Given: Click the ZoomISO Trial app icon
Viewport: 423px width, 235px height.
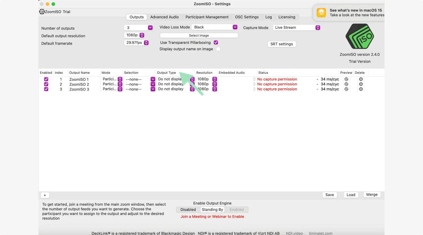Looking at the screenshot, I should coord(42,12).
